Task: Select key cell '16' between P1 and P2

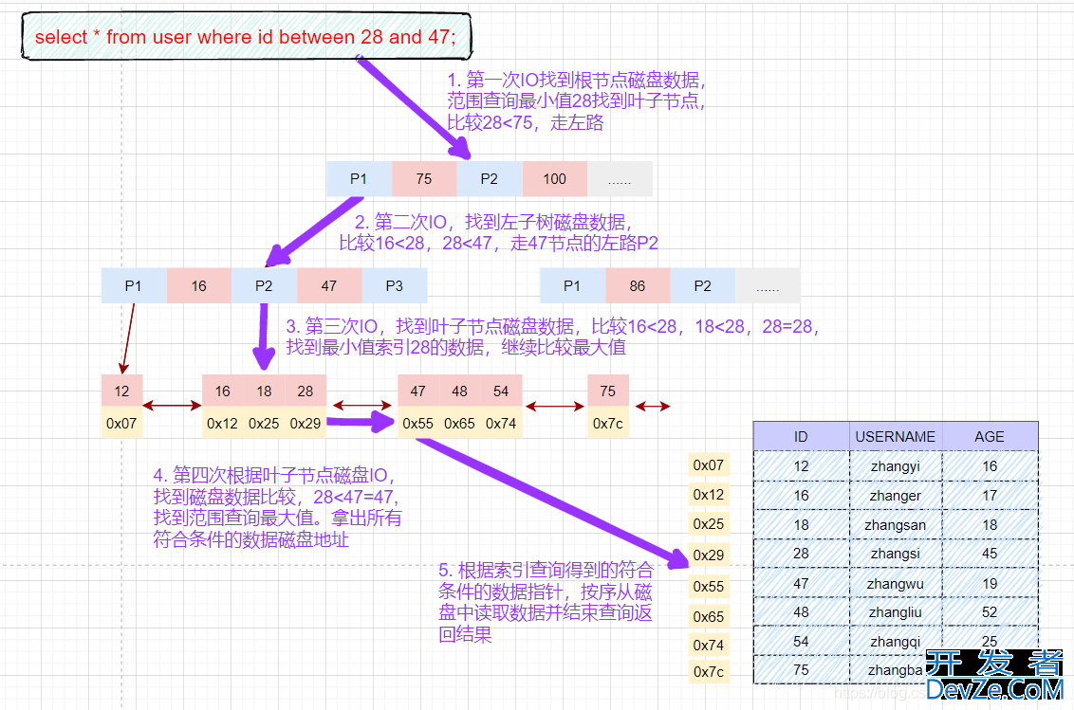Action: pyautogui.click(x=199, y=285)
